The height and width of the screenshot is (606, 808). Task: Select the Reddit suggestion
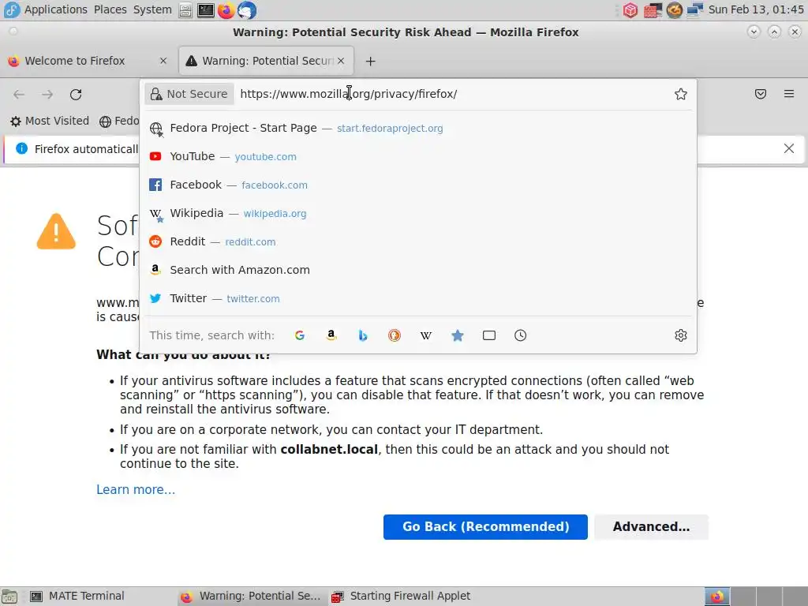pos(418,241)
